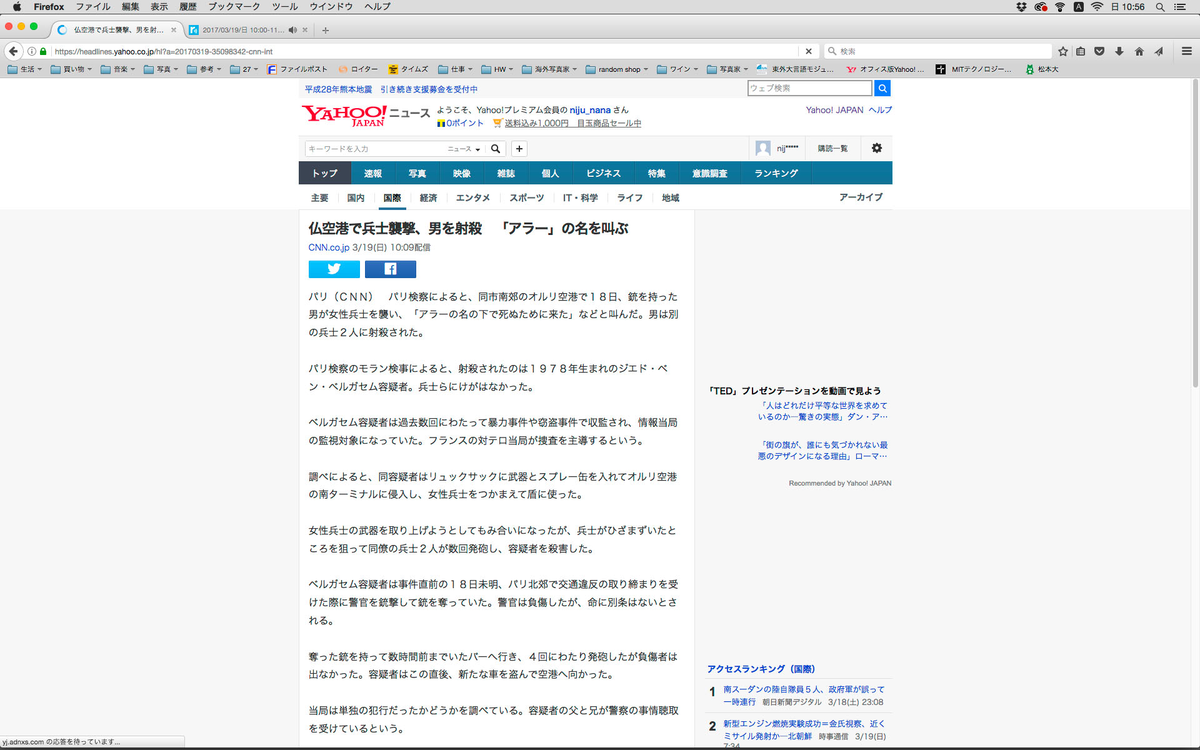
Task: Expand the ニュース search category dropdown
Action: (464, 149)
